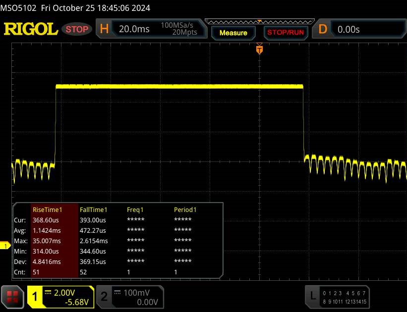Click channel 1 offset value -5.68V
The width and height of the screenshot is (407, 312).
pyautogui.click(x=77, y=302)
